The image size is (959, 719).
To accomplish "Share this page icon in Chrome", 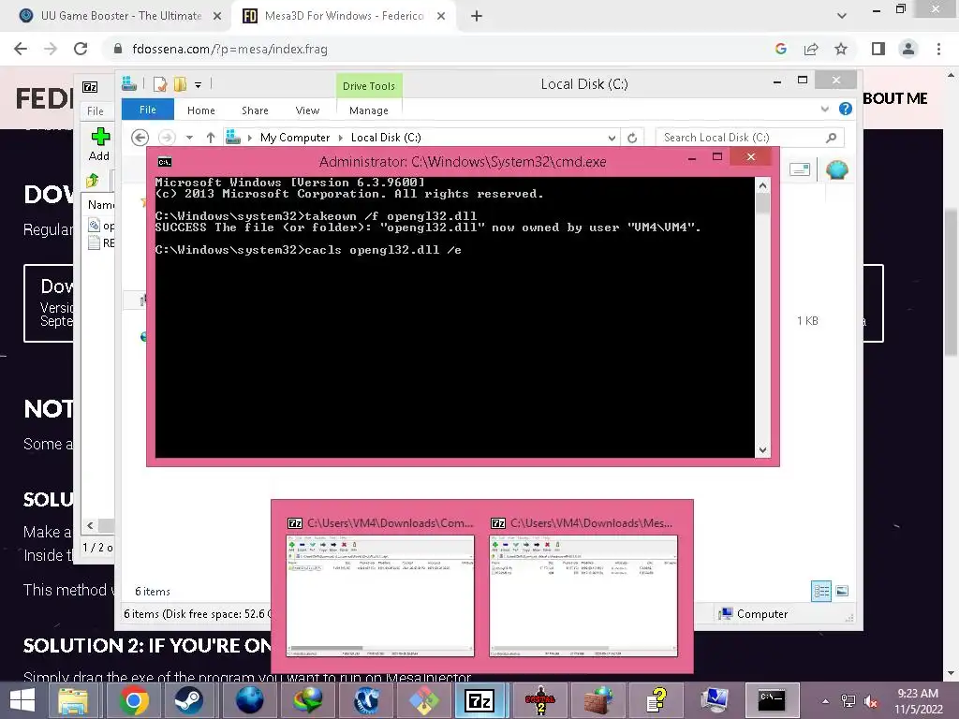I will 811,49.
